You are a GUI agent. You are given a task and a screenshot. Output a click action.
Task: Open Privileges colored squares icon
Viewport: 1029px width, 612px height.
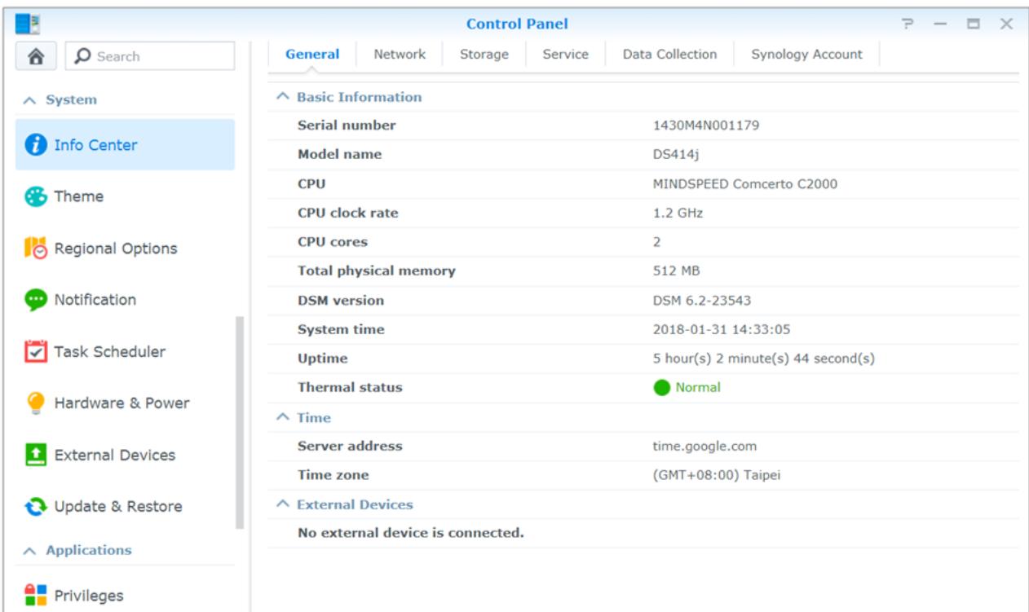35,596
